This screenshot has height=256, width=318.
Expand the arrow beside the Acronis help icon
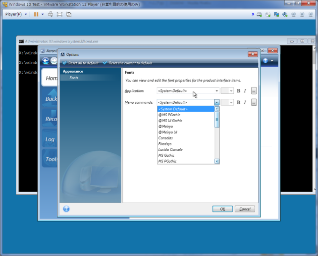pos(272,61)
